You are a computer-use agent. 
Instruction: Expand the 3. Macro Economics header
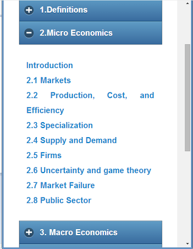click(x=90, y=232)
